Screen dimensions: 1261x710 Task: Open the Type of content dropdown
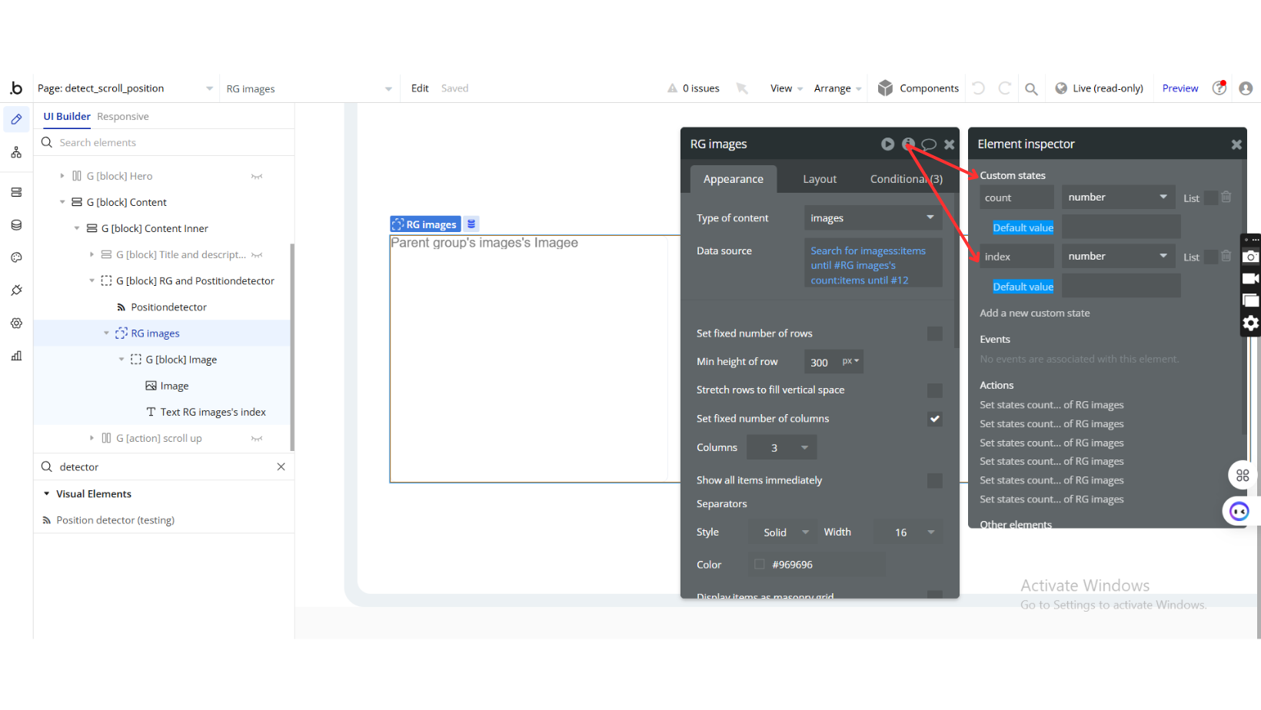coord(873,218)
